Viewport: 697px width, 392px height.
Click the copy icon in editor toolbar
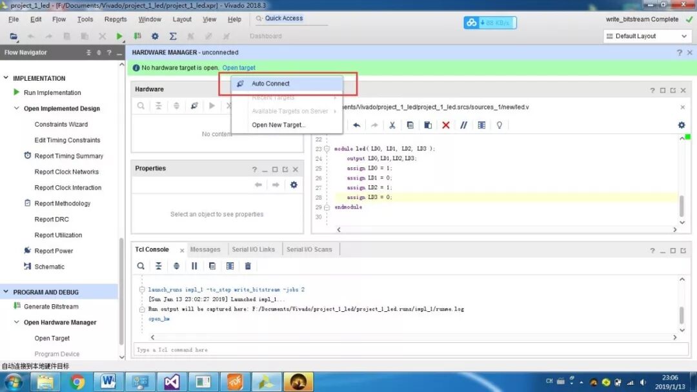click(x=410, y=125)
